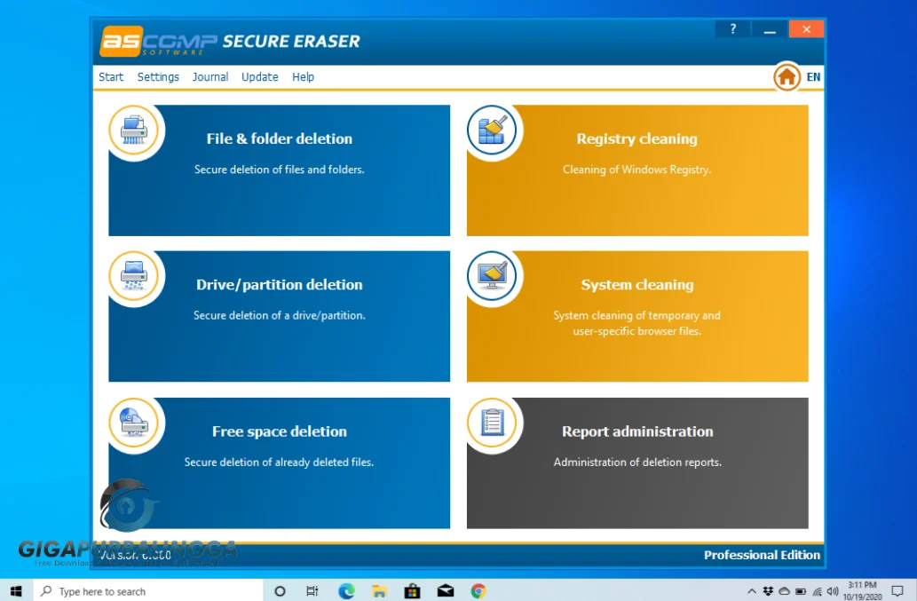The image size is (917, 601).
Task: Open the help question mark button
Action: point(732,28)
